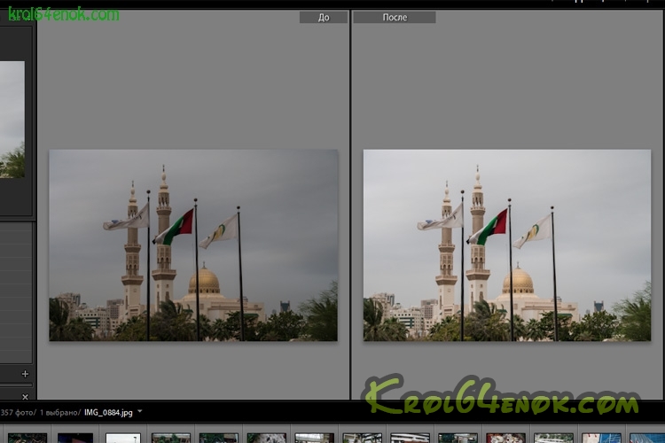
Task: Select the "После" after view label
Action: click(395, 18)
